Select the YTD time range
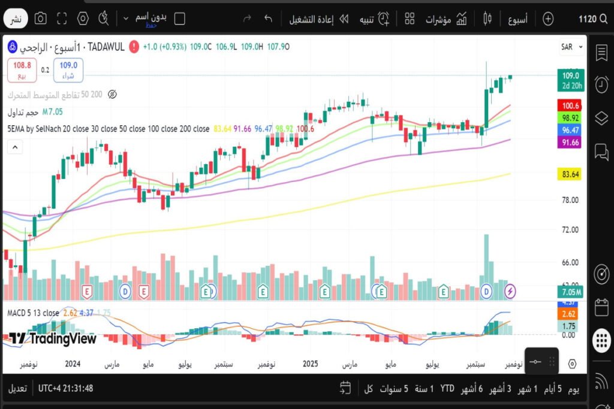614x409 pixels. [x=447, y=388]
